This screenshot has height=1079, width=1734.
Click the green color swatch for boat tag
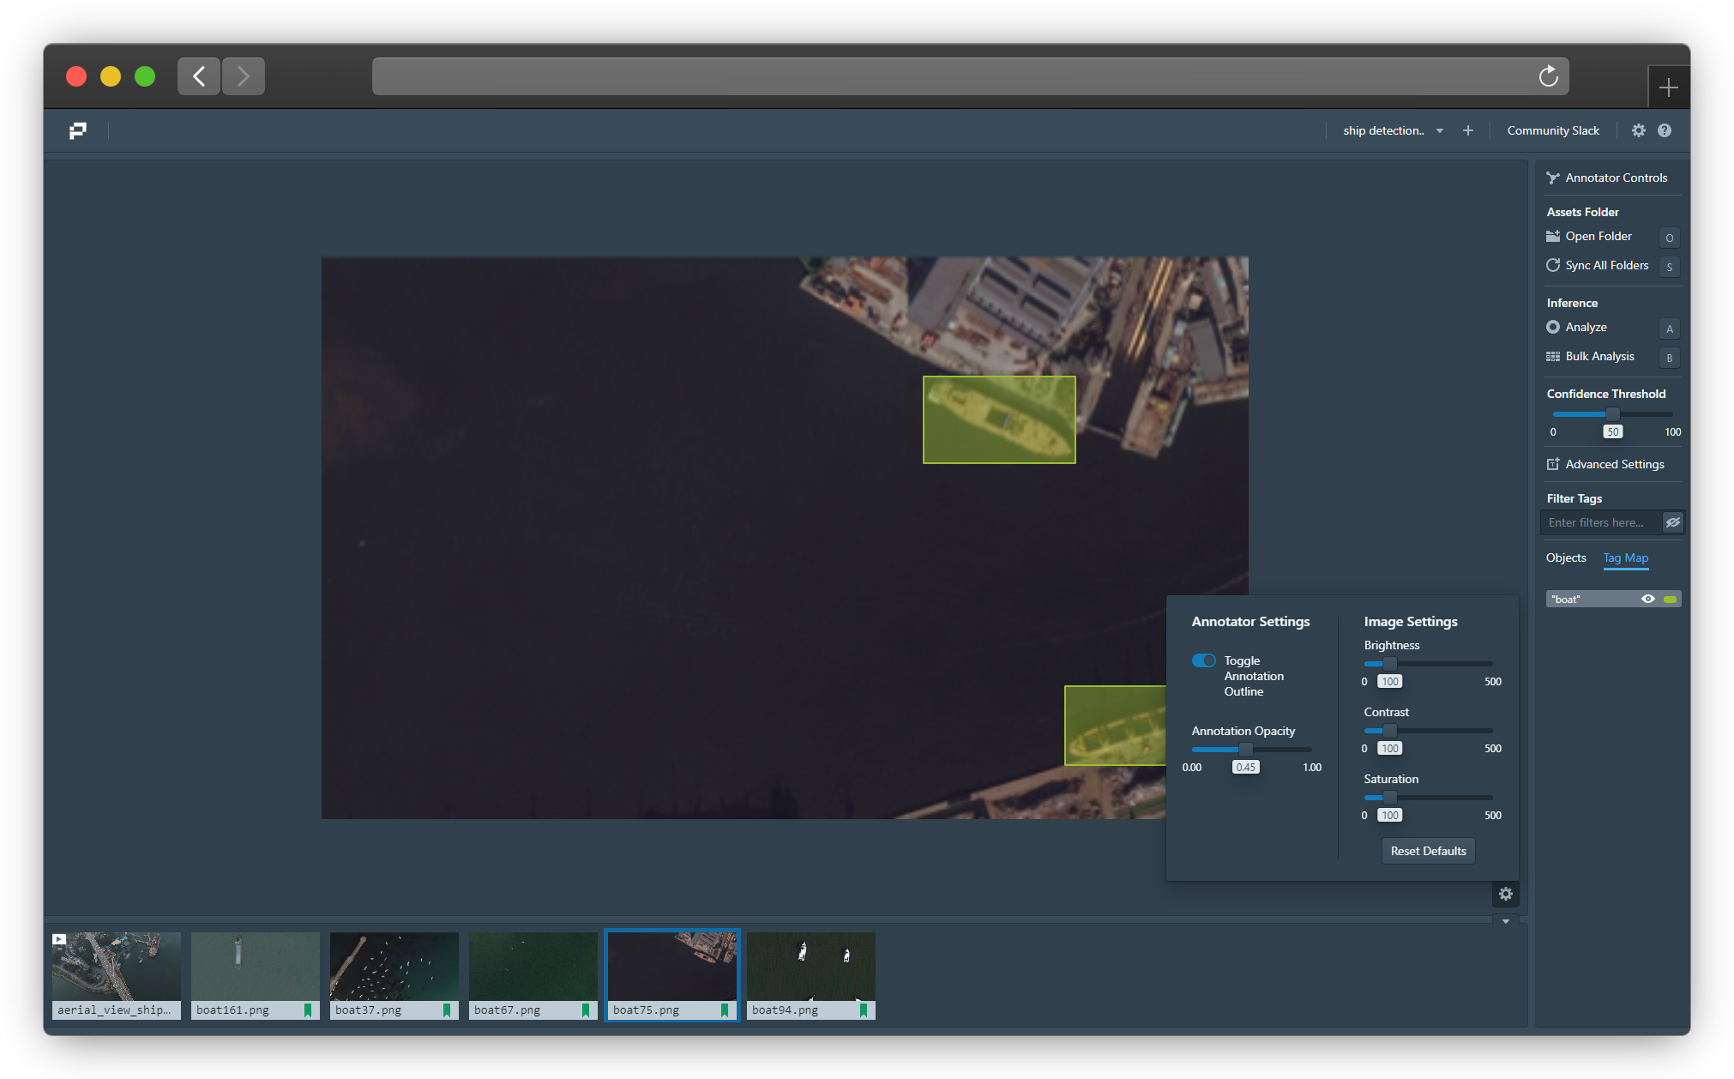1670,600
